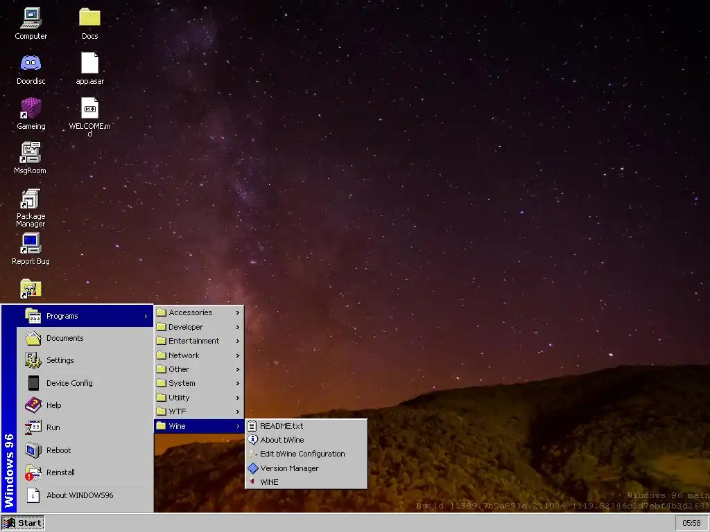This screenshot has height=532, width=710.
Task: Click the About WINDOWS96 document icon
Action: (x=33, y=495)
